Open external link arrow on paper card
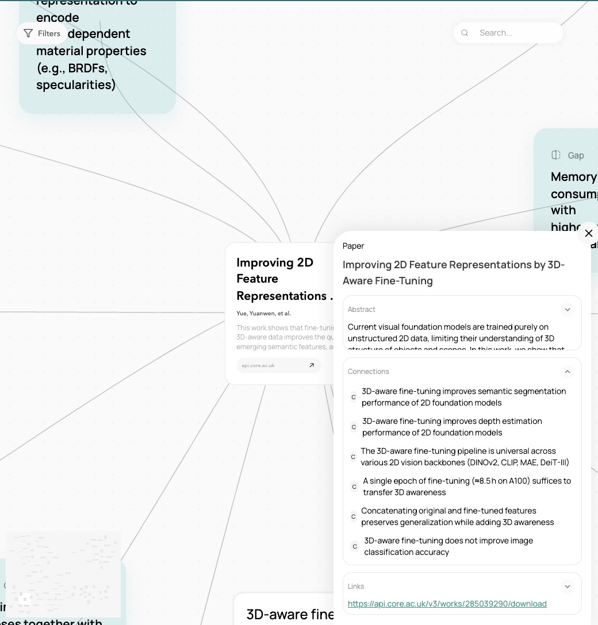 click(x=312, y=365)
